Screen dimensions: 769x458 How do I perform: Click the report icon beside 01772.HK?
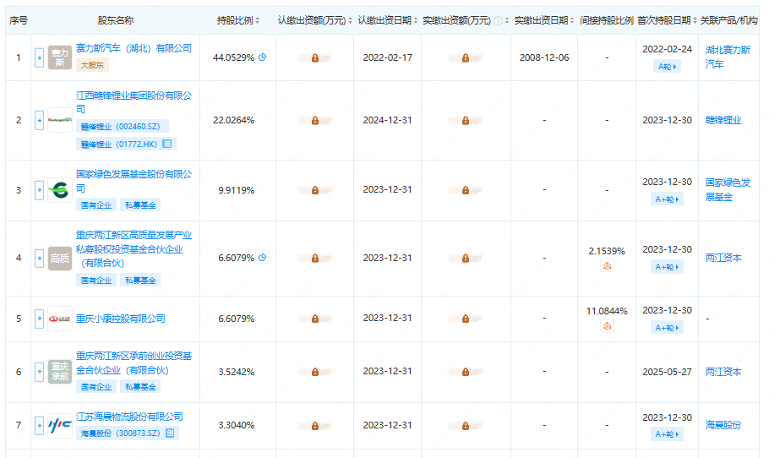pyautogui.click(x=167, y=144)
